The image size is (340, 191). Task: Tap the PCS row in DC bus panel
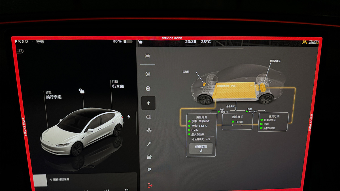coord(265,124)
